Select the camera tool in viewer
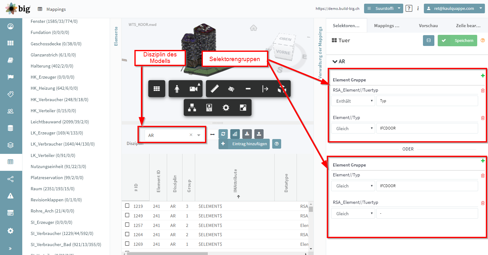 click(194, 89)
